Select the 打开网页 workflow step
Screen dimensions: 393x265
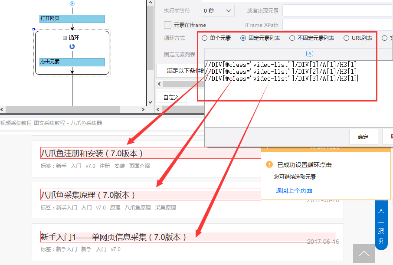click(x=72, y=19)
